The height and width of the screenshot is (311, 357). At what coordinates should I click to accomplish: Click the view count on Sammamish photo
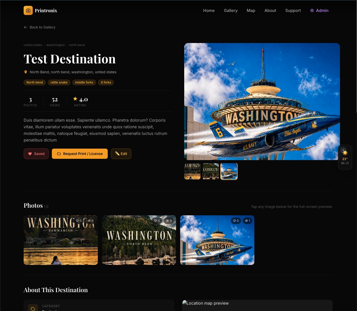(x=91, y=221)
